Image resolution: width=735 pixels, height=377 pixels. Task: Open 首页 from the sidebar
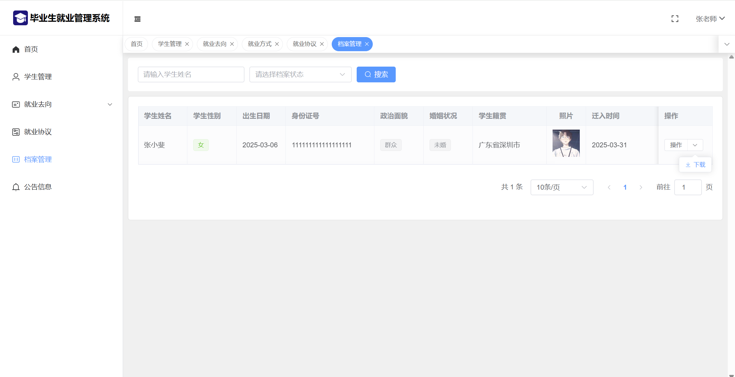tap(31, 49)
